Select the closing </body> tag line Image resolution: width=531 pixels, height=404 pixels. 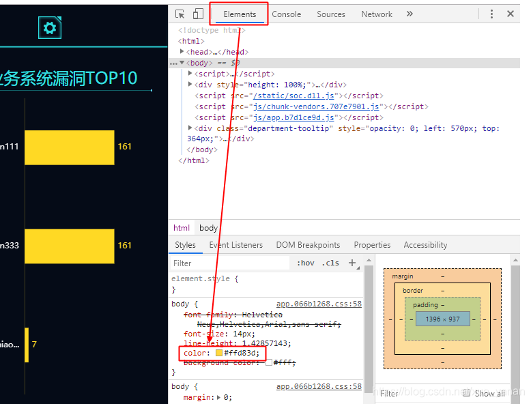point(202,149)
